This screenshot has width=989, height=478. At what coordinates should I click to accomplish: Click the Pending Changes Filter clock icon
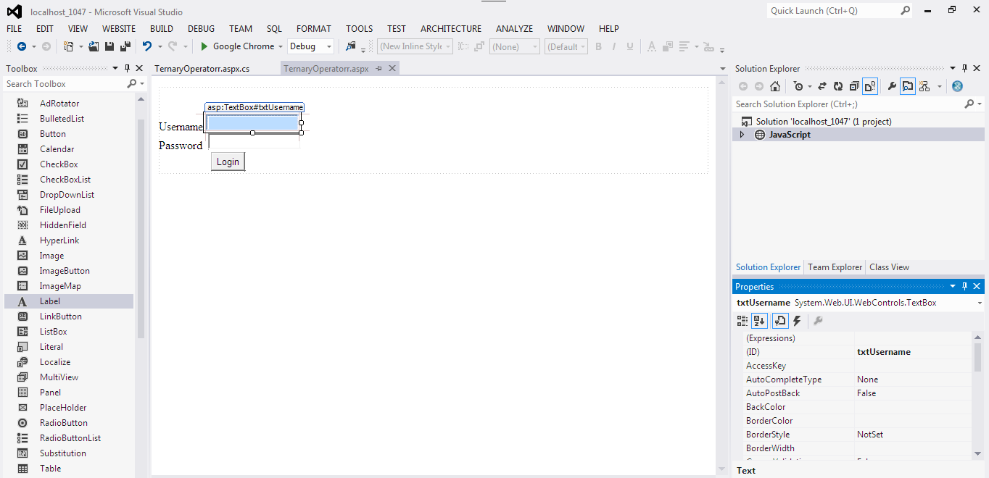(798, 86)
